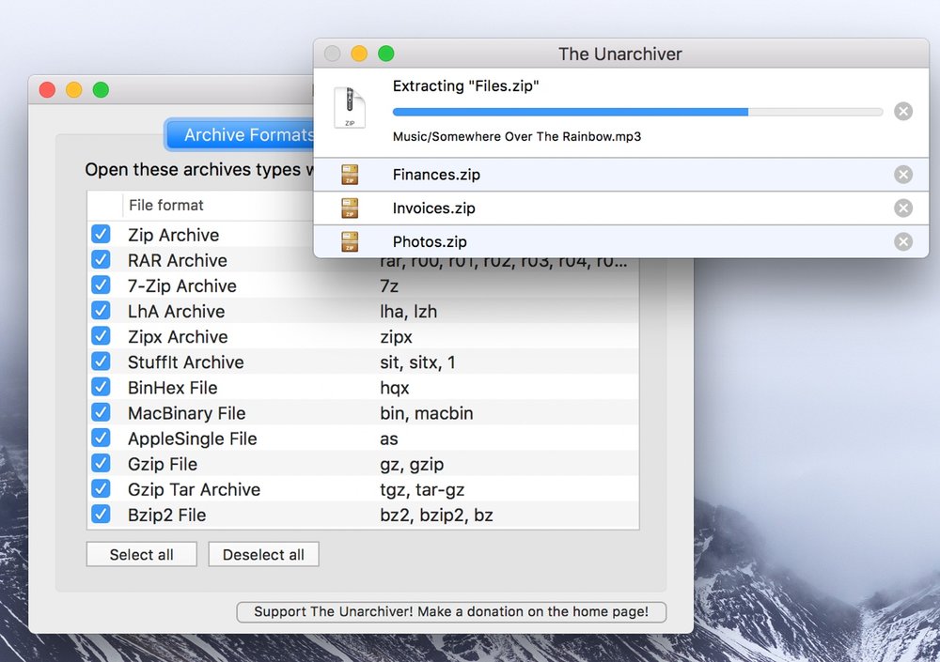Click the Files.zip document icon
The height and width of the screenshot is (662, 940).
coord(350,108)
